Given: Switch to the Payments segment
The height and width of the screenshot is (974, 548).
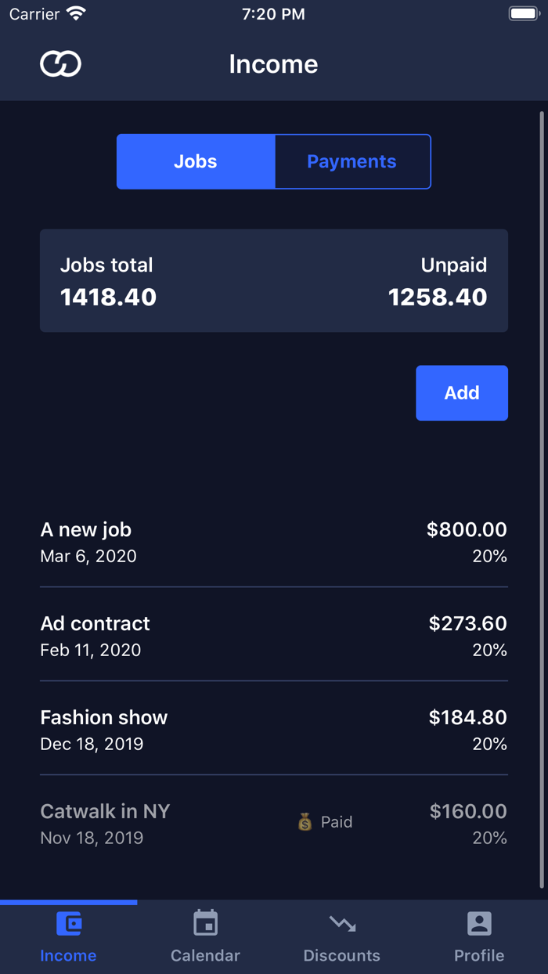Looking at the screenshot, I should [352, 161].
